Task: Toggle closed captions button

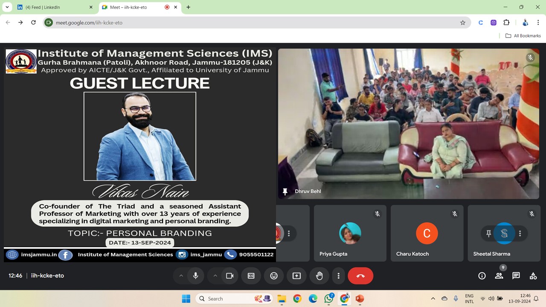Action: pos(251,276)
